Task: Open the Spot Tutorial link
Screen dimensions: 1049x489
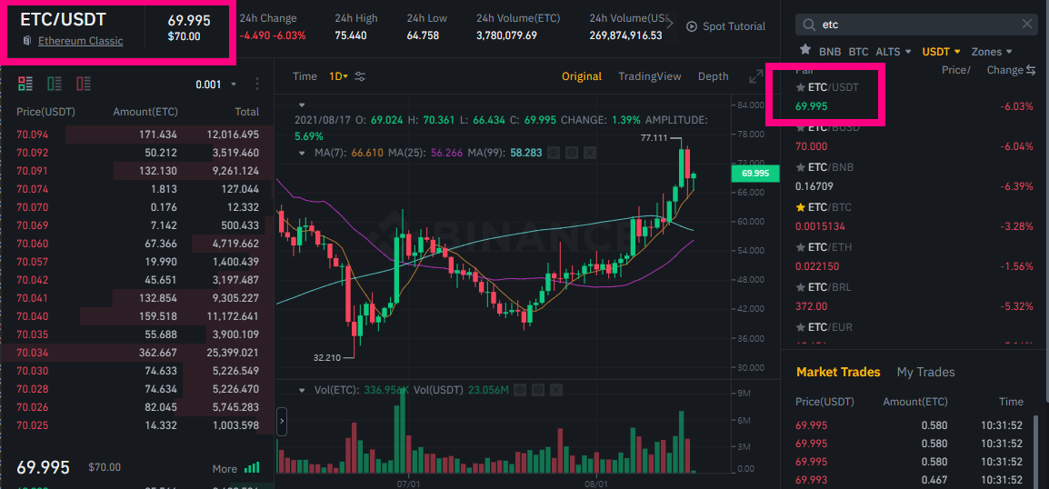Action: 734,26
